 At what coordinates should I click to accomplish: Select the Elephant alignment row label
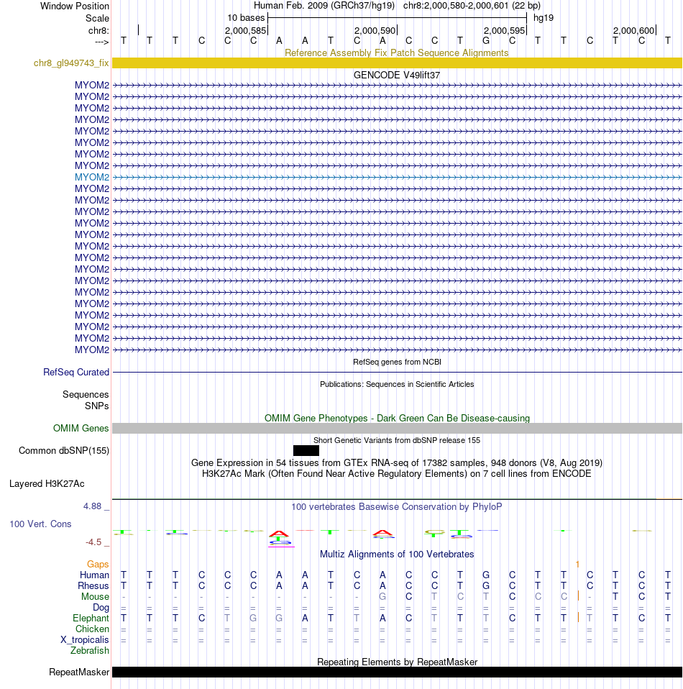tap(91, 619)
